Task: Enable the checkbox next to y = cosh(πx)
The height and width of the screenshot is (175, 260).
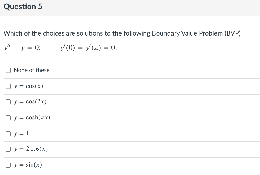Action: point(8,118)
